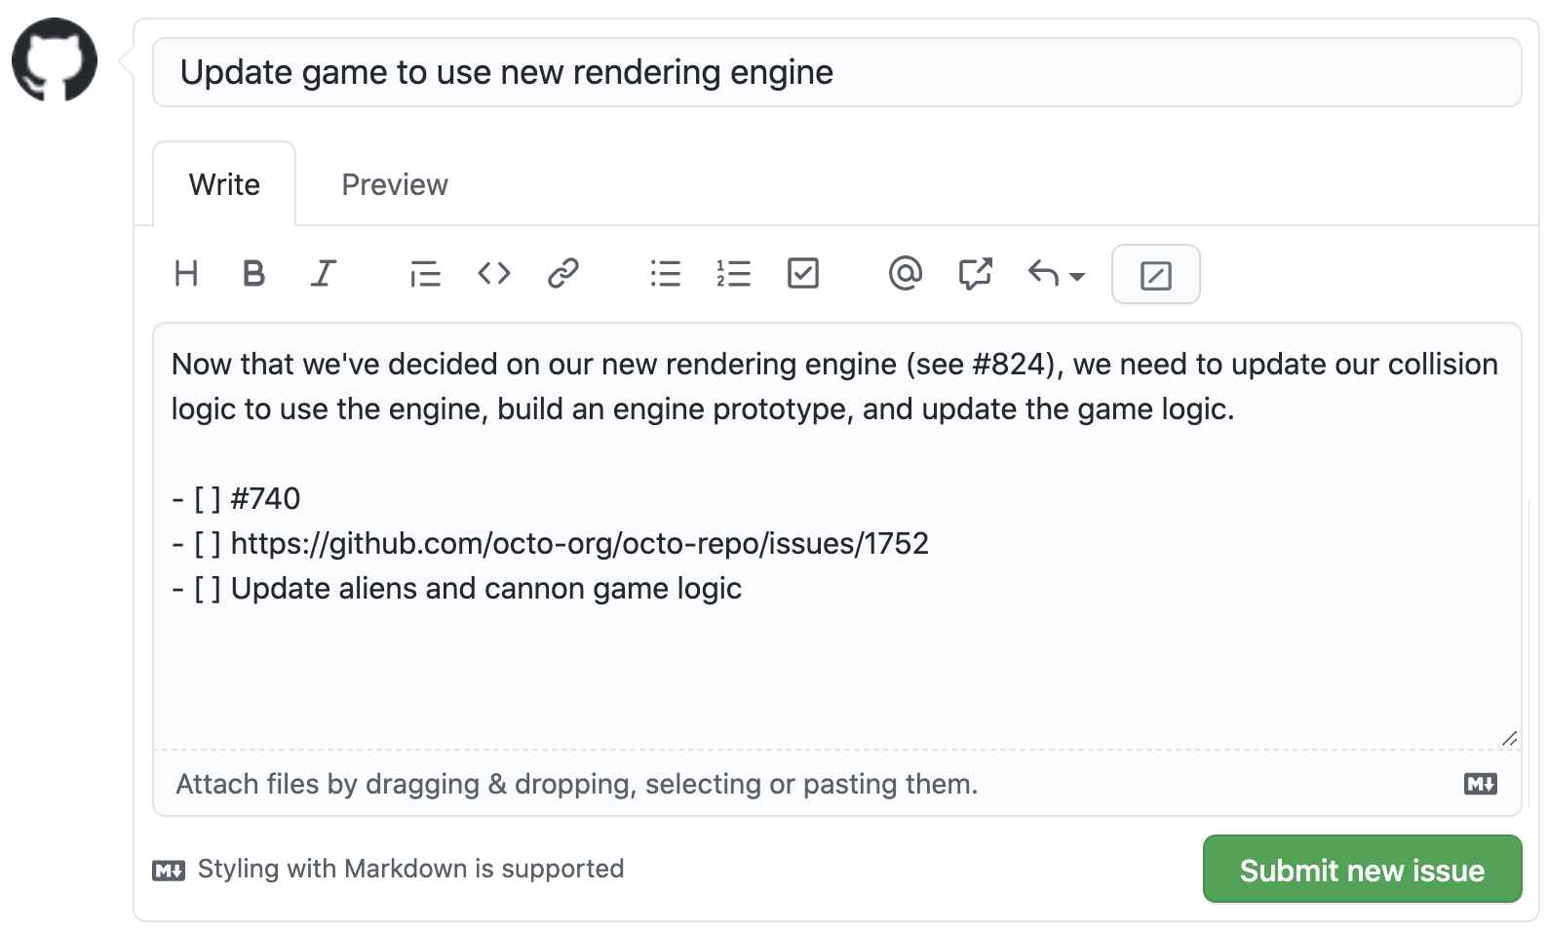Mention a user with the @ icon
The width and height of the screenshot is (1548, 932).
pos(906,274)
